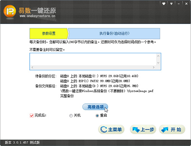Click the www.onekeyrestore.cn website text
This screenshot has width=191, height=146.
click(x=37, y=16)
